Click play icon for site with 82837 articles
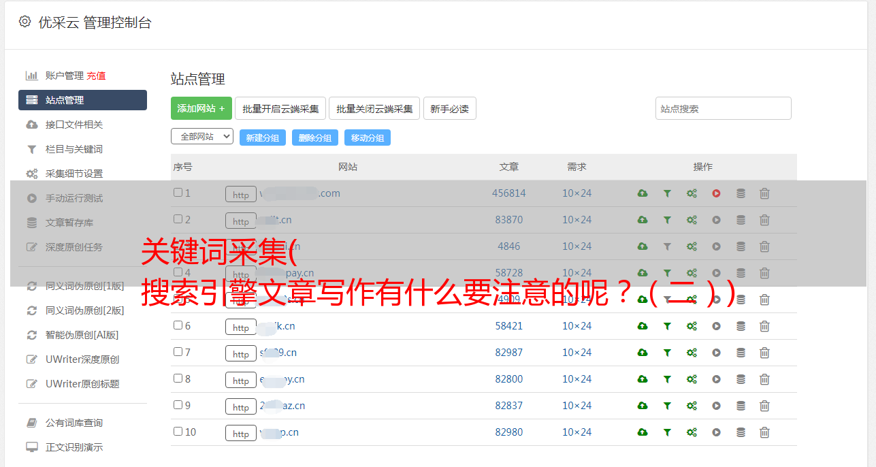Screen dimensions: 876x467 pos(716,406)
